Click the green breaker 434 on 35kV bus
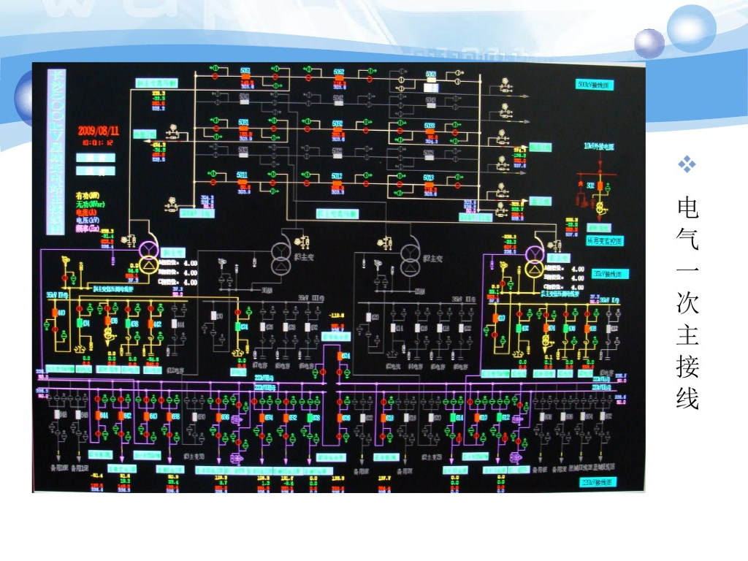Viewport: 748px width, 561px height. click(x=80, y=323)
